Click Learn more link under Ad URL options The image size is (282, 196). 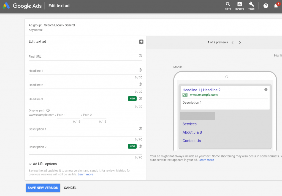(x=85, y=174)
